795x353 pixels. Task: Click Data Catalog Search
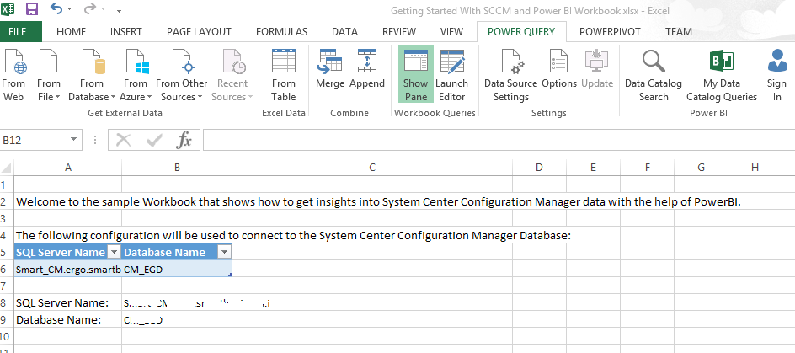click(653, 76)
